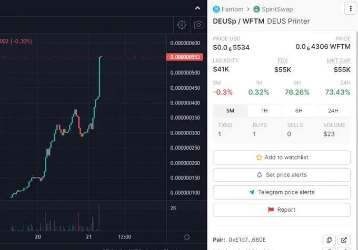
Task: Report this pair
Action: pyautogui.click(x=282, y=210)
